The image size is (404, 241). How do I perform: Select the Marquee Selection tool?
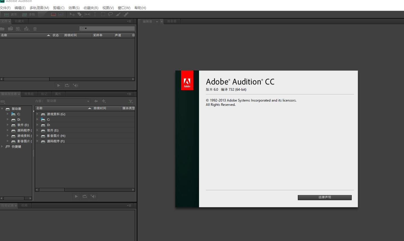click(x=103, y=14)
